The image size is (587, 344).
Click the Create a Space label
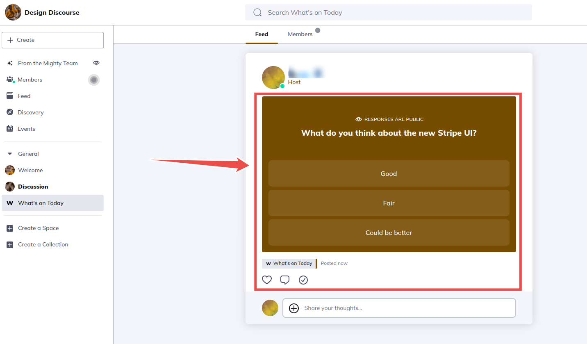point(39,228)
